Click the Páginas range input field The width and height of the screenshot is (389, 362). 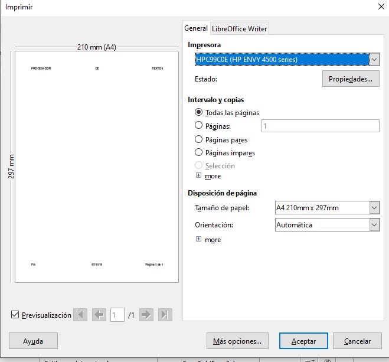(x=321, y=126)
